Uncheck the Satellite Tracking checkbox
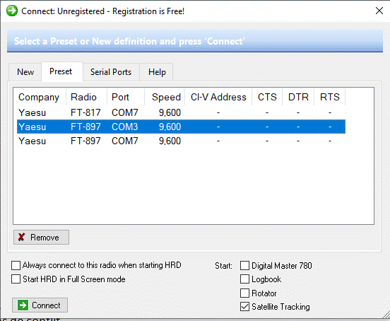390x321 pixels. click(244, 307)
